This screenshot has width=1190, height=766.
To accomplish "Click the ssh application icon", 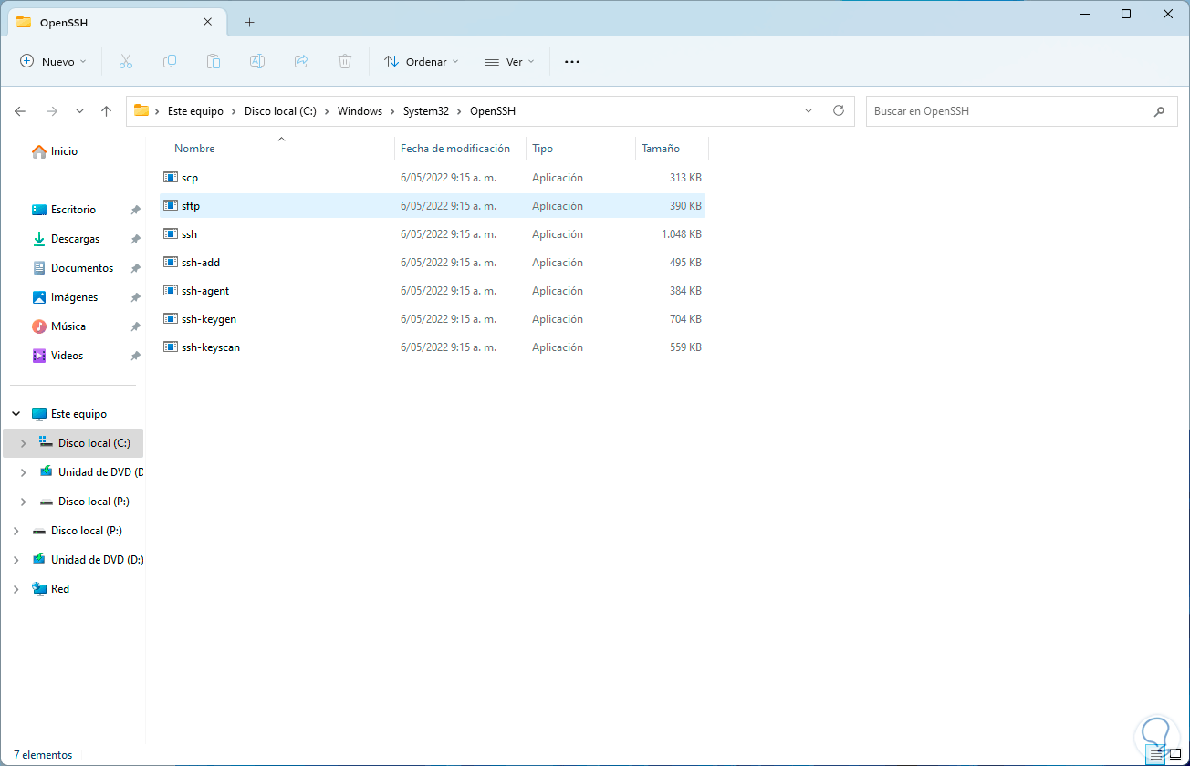I will point(170,234).
